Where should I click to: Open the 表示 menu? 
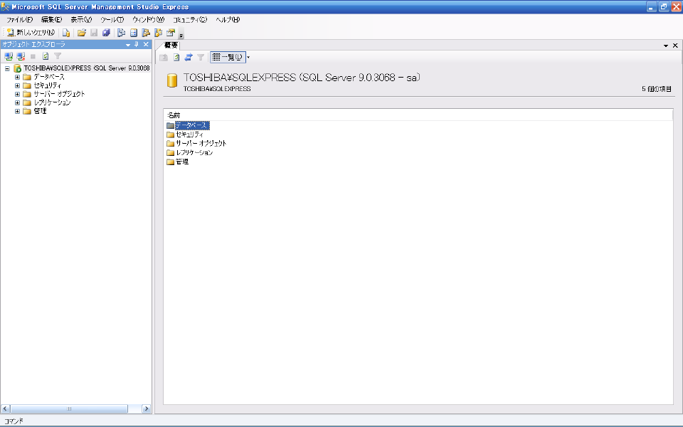click(81, 20)
